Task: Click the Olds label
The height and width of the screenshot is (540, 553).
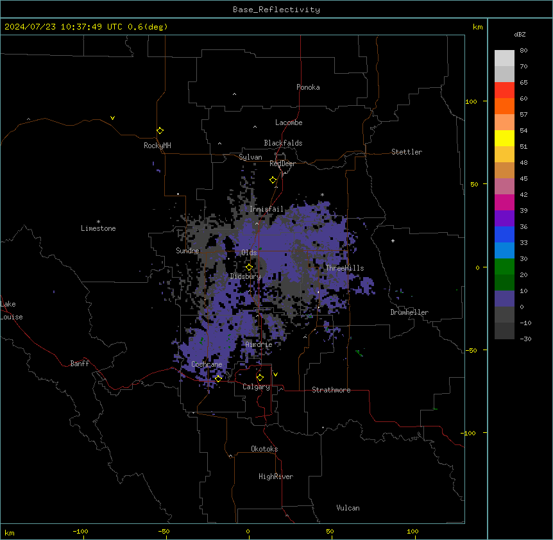Action: tap(249, 253)
